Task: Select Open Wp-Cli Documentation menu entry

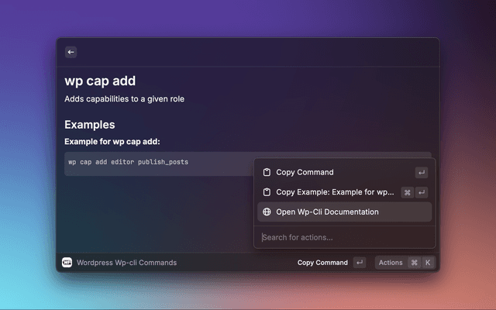Action: (x=327, y=212)
